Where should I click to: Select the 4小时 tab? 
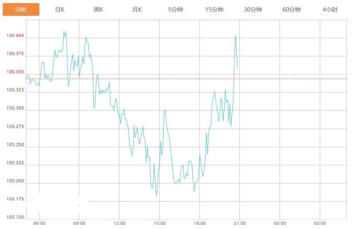point(330,10)
